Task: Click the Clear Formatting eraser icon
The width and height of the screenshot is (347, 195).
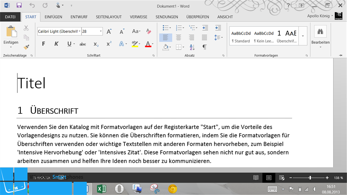Action: [149, 32]
